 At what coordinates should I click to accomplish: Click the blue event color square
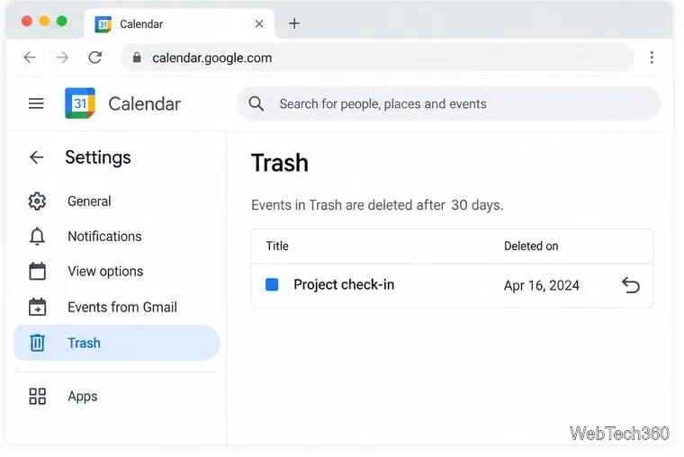272,285
